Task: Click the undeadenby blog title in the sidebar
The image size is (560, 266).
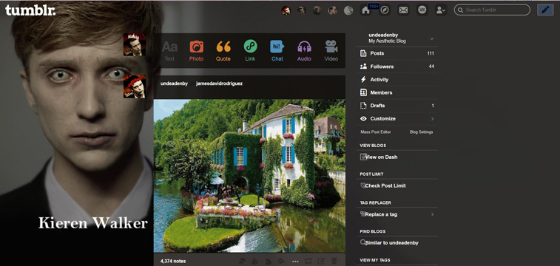Action: (383, 35)
